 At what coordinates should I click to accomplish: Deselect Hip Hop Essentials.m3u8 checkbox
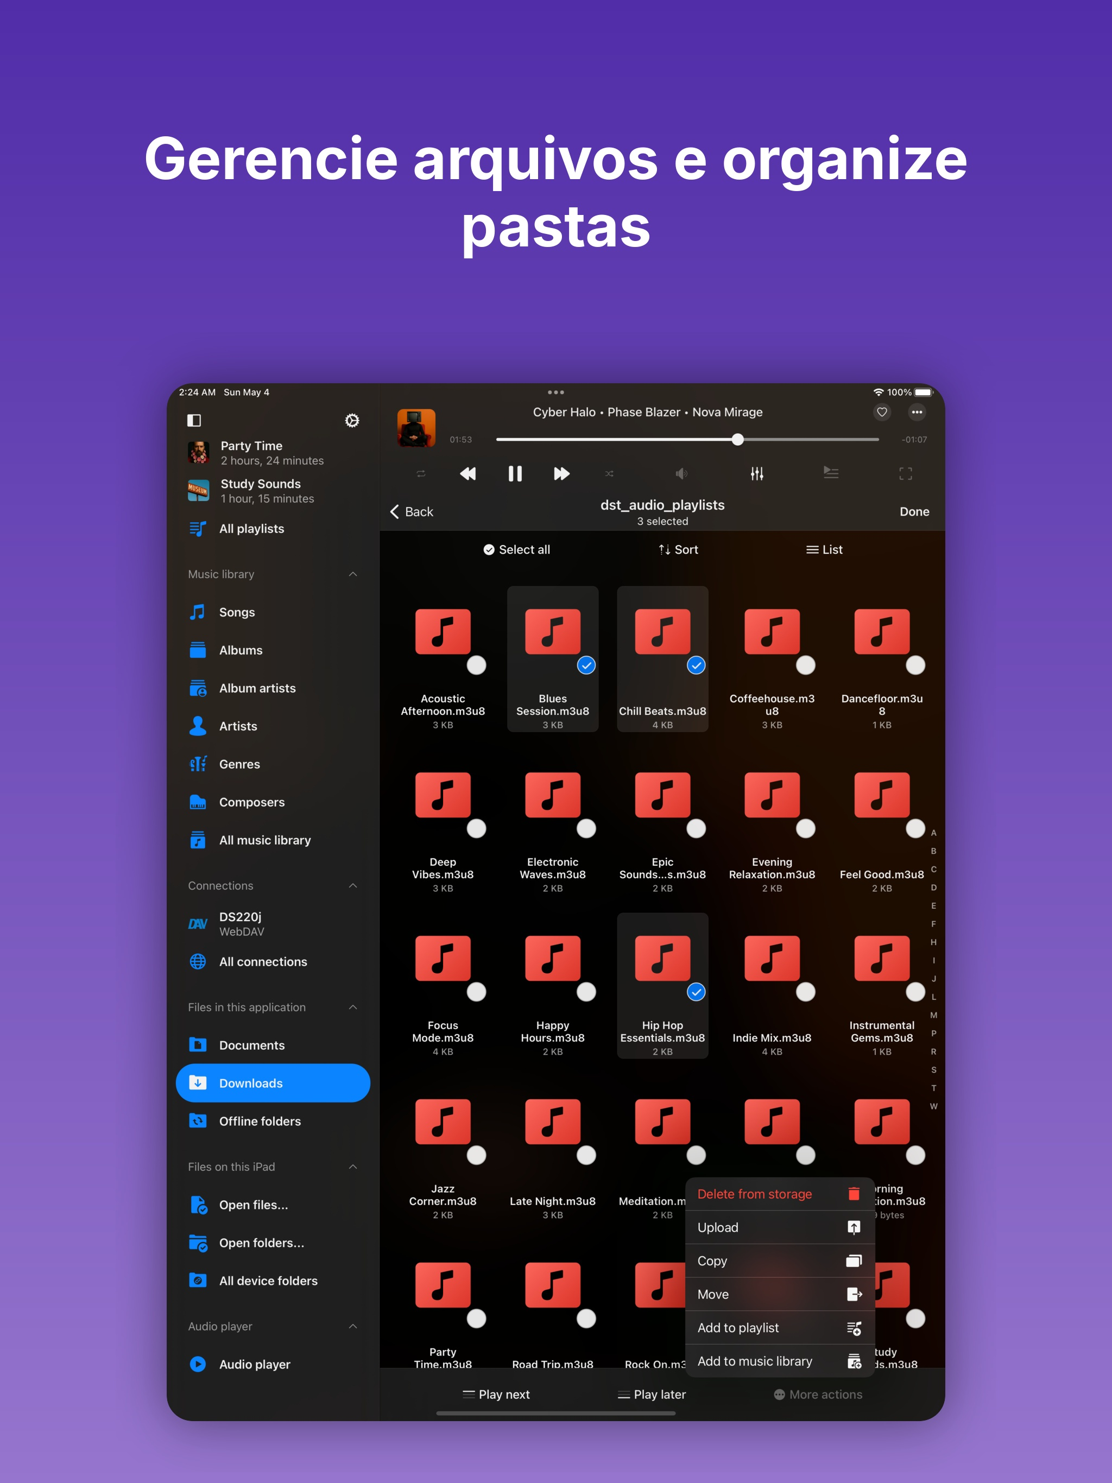point(696,992)
